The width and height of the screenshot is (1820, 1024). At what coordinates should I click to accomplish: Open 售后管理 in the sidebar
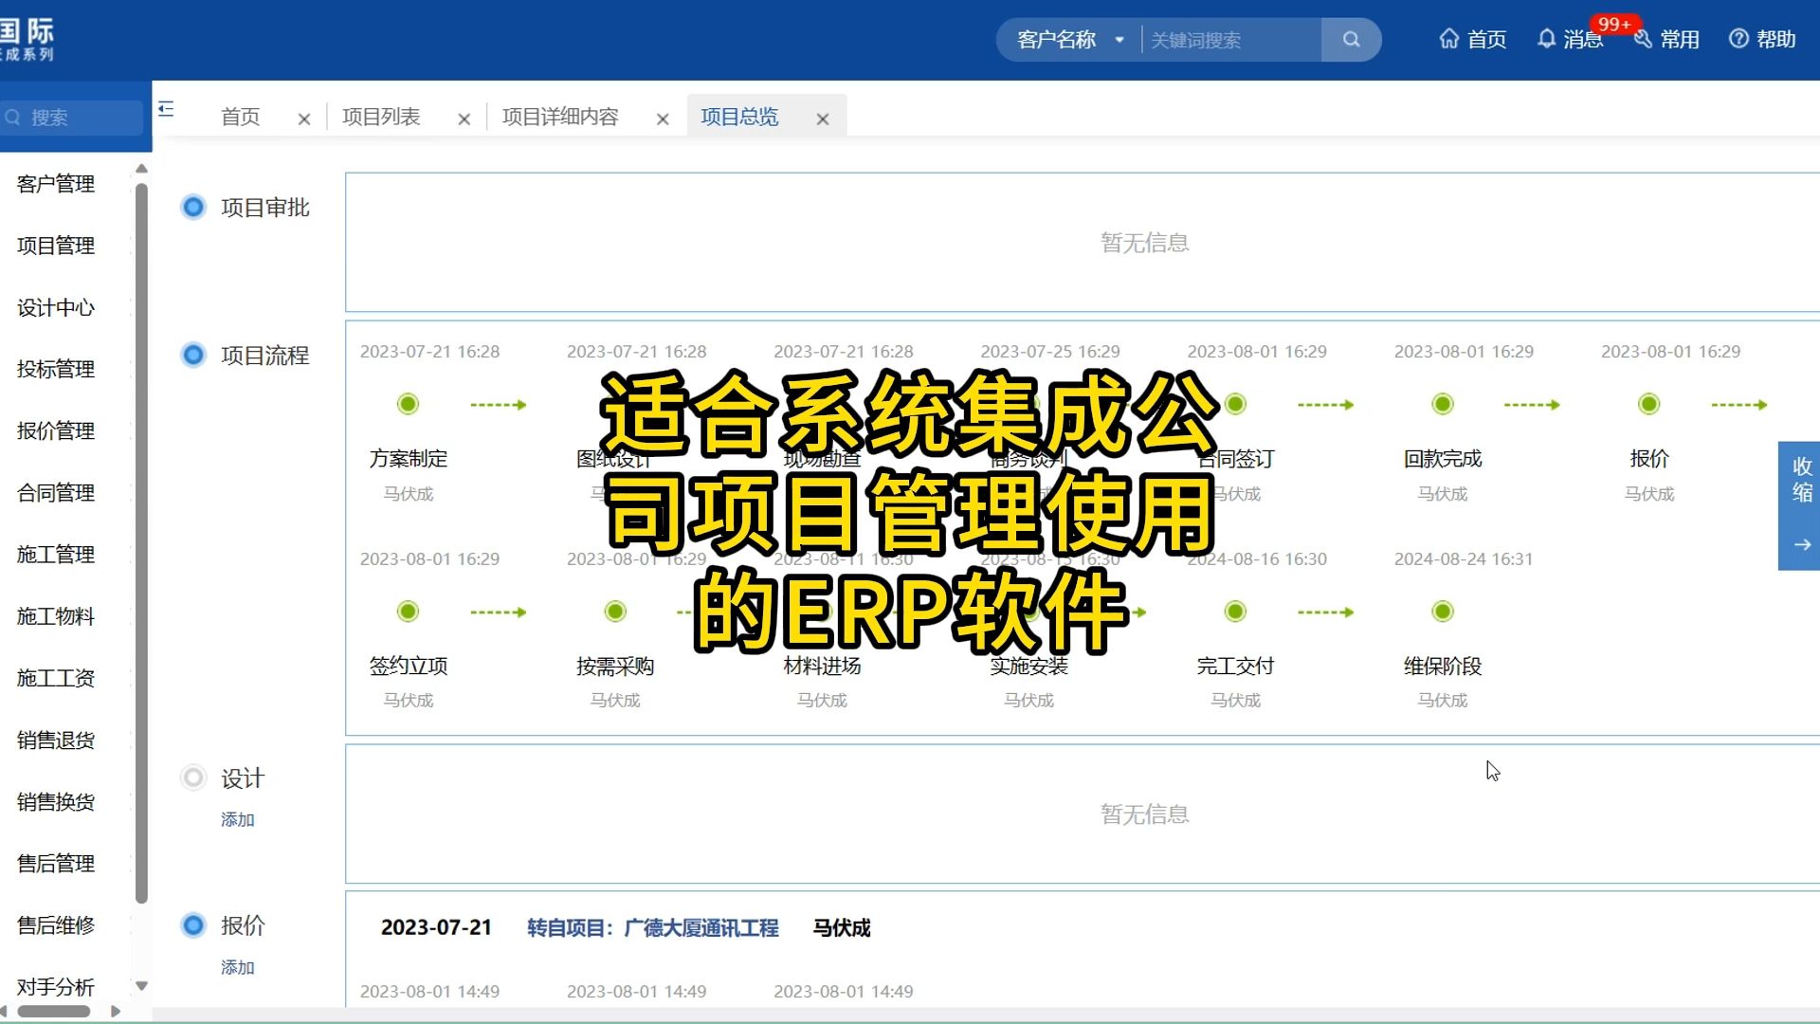[x=56, y=864]
